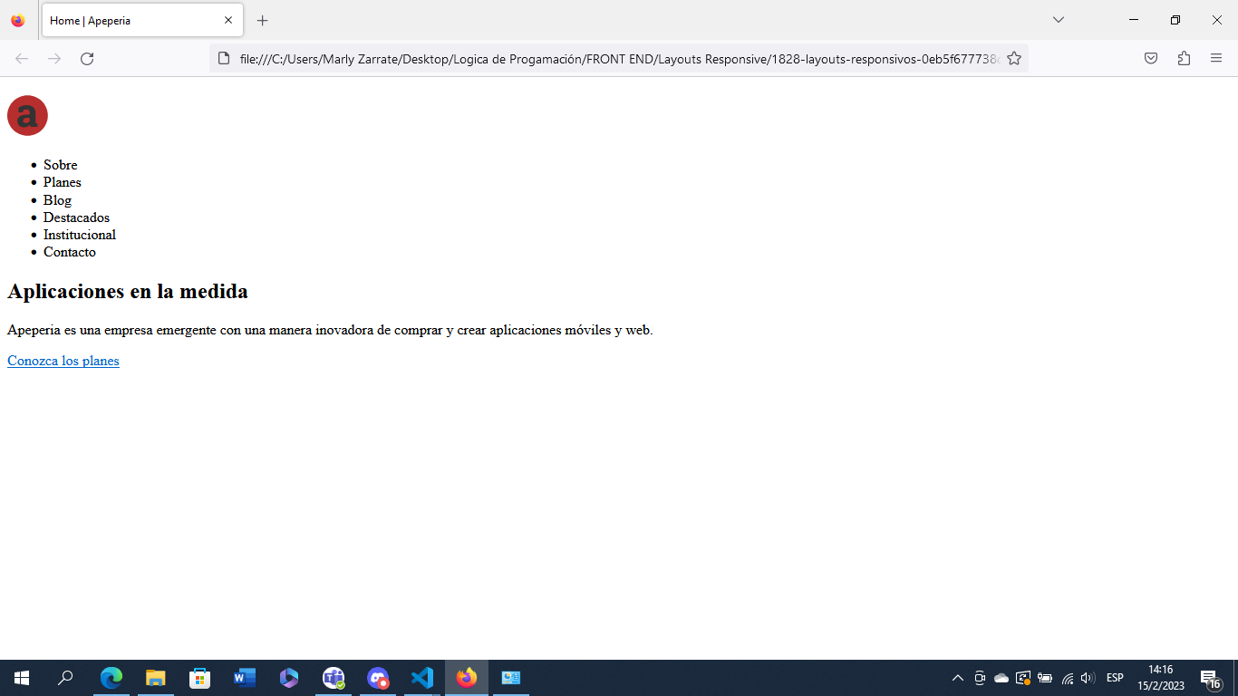This screenshot has width=1238, height=696.
Task: Open Microsoft 365 app from taskbar
Action: pyautogui.click(x=289, y=678)
